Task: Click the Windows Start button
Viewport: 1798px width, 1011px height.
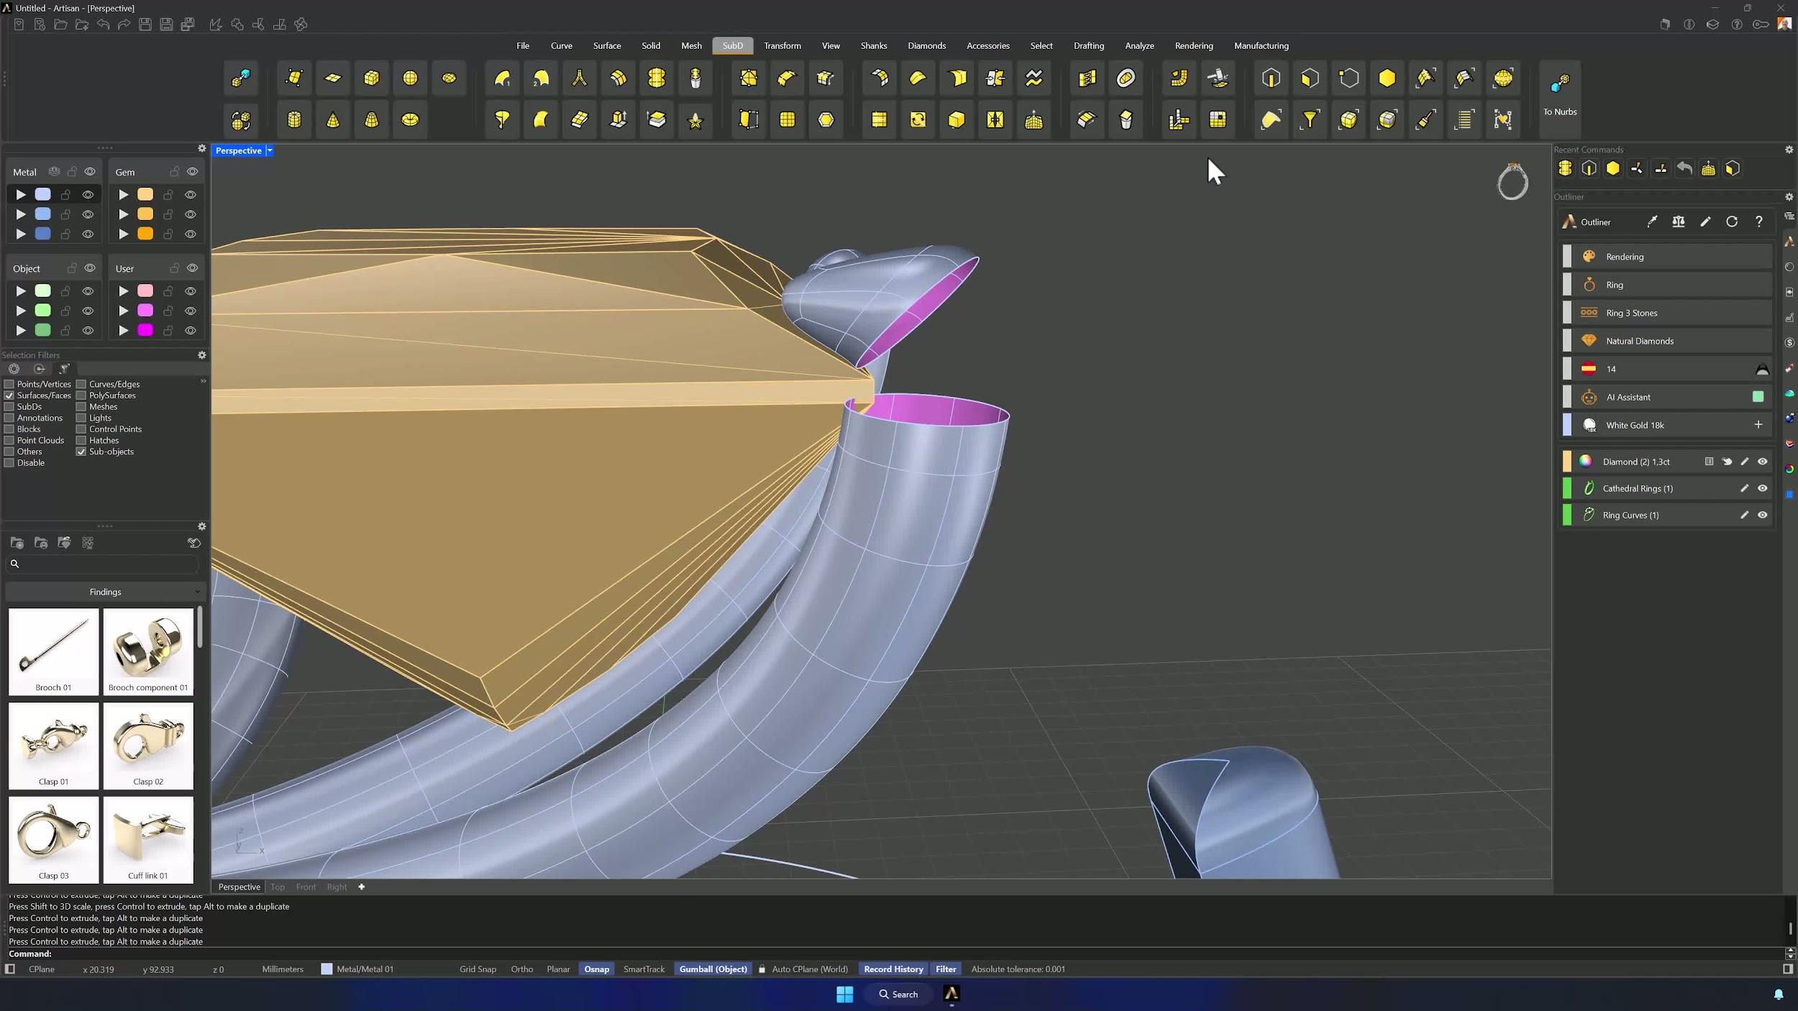Action: (x=845, y=994)
